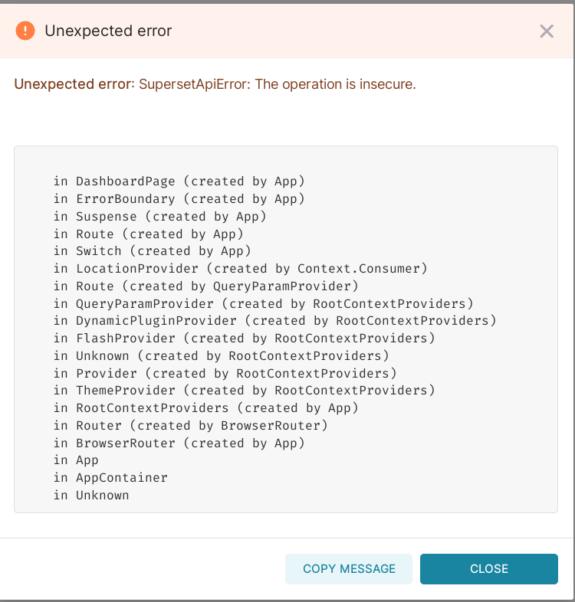
Task: Dismiss the dialog with the X icon
Action: (x=546, y=31)
